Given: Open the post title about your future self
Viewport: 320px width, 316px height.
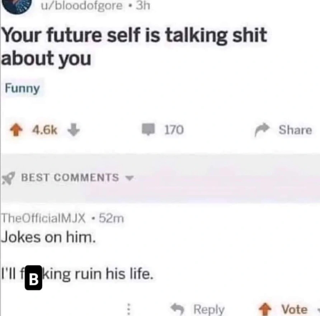Looking at the screenshot, I should point(134,47).
